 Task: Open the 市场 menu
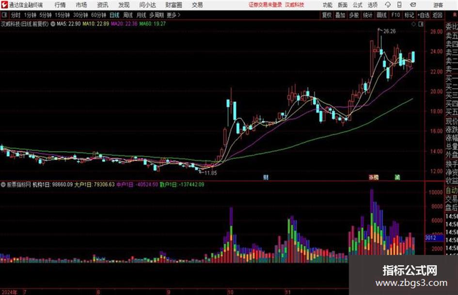pos(81,5)
